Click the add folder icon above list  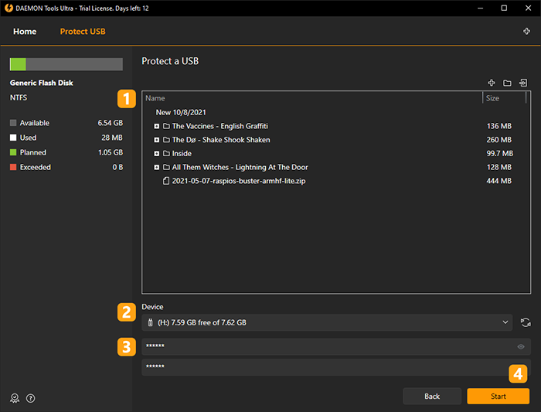point(507,83)
